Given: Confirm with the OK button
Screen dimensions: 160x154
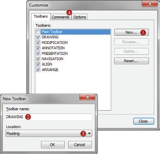Looking at the screenshot, I should tap(53, 145).
